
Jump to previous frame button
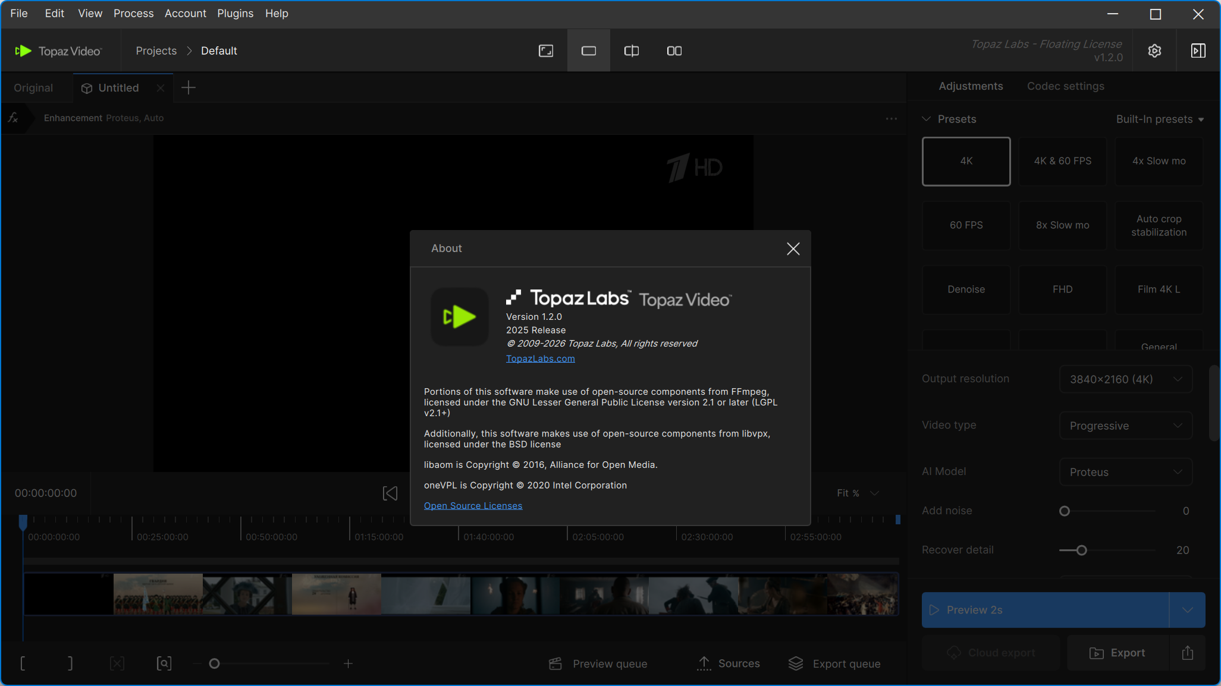point(390,493)
